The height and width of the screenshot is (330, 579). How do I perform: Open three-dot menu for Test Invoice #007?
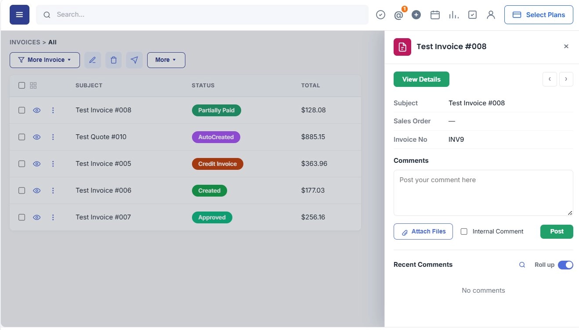tap(53, 218)
